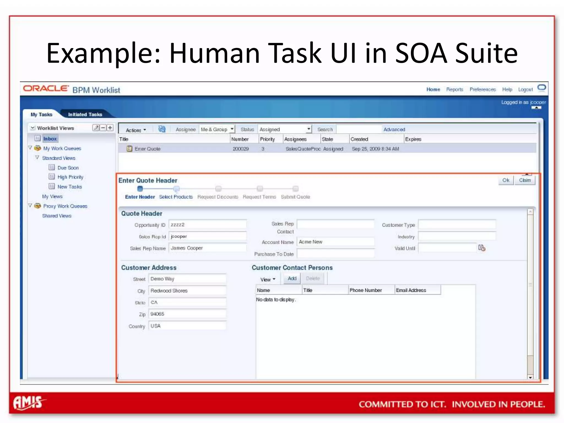Click the Delete contact person button

(313, 278)
